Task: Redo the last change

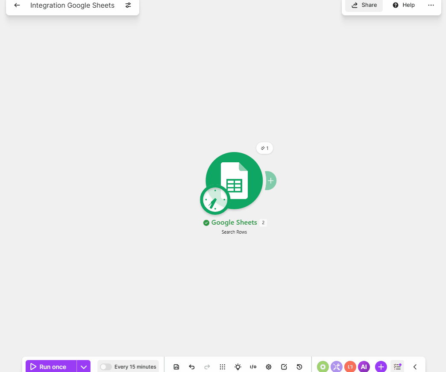Action: pyautogui.click(x=207, y=367)
